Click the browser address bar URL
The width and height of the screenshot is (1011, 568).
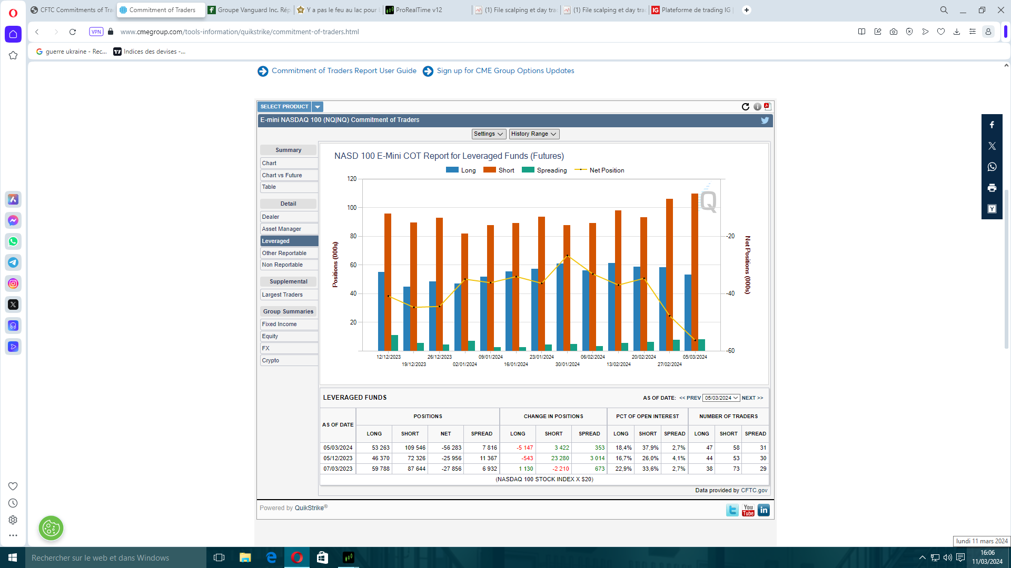(x=240, y=32)
